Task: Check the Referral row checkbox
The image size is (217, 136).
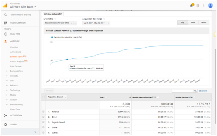Action: (x=44, y=111)
